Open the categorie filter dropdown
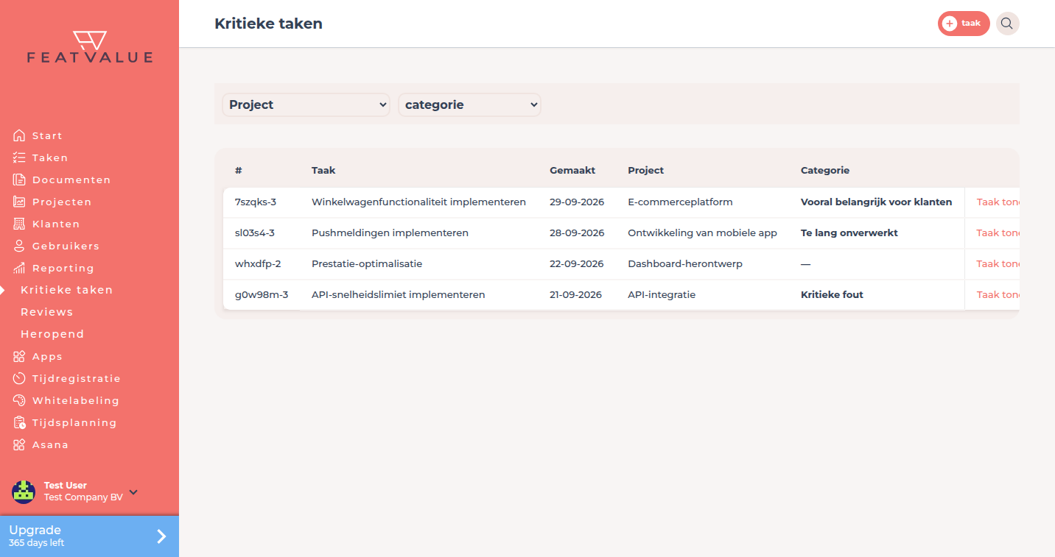The width and height of the screenshot is (1055, 557). click(469, 104)
